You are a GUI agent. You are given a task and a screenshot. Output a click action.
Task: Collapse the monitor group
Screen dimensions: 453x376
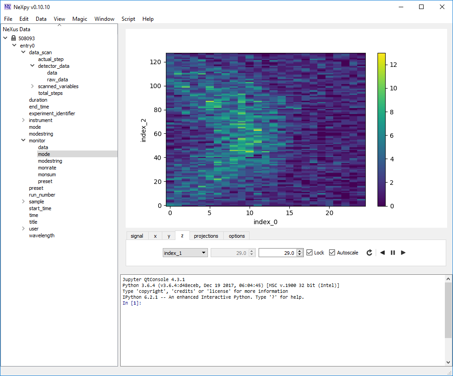tap(23, 141)
